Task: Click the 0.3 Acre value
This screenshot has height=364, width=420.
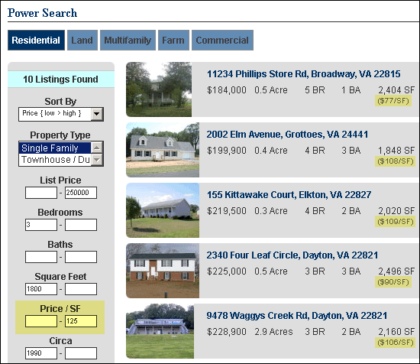Action: pyautogui.click(x=271, y=211)
